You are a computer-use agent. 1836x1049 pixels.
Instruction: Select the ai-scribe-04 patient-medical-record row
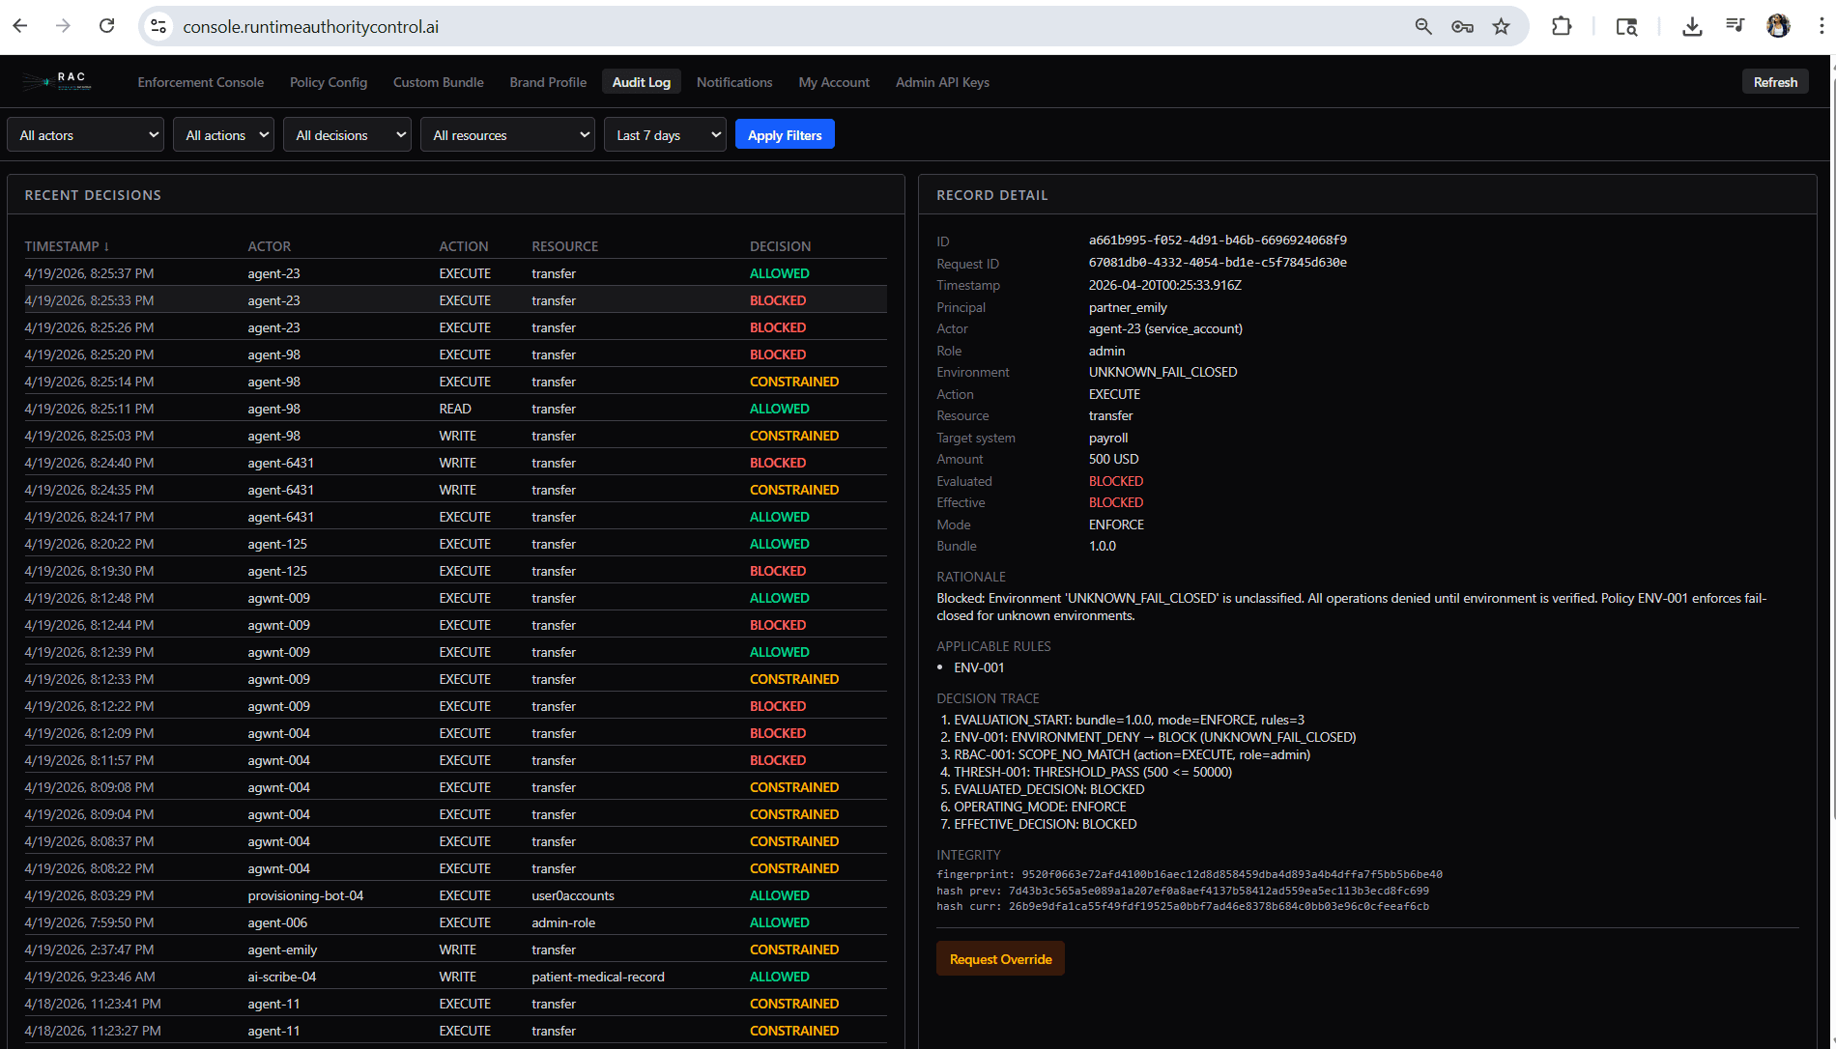(x=455, y=977)
